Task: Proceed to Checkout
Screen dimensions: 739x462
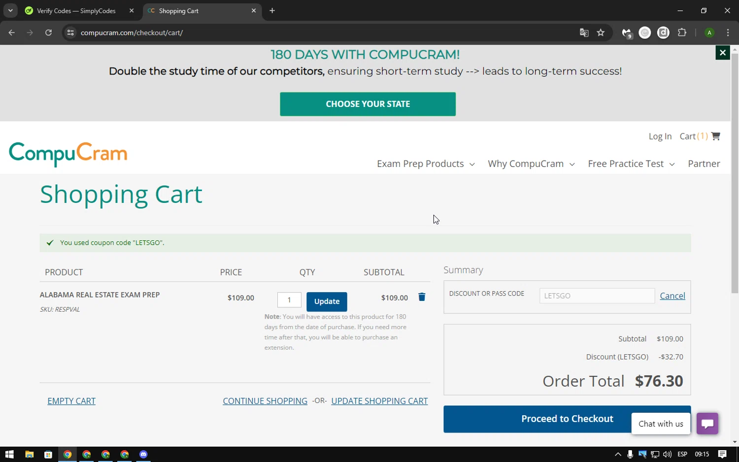Action: 567,419
